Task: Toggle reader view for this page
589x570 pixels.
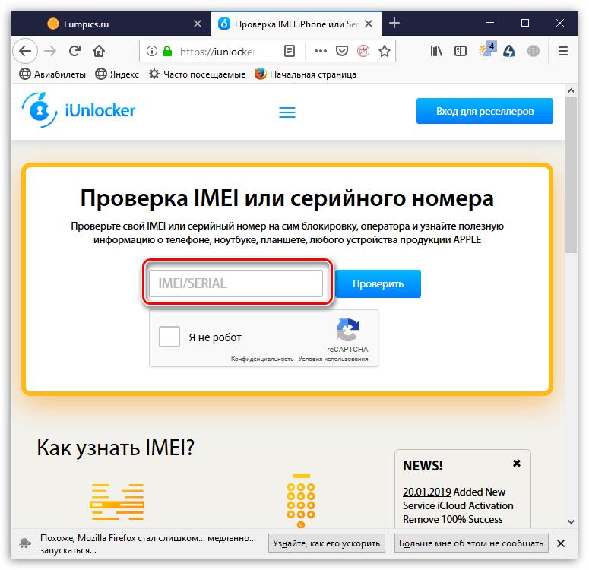Action: click(x=290, y=51)
